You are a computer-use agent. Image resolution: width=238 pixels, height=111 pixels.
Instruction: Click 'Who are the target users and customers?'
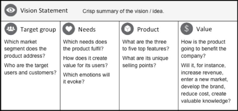[x=30, y=69]
